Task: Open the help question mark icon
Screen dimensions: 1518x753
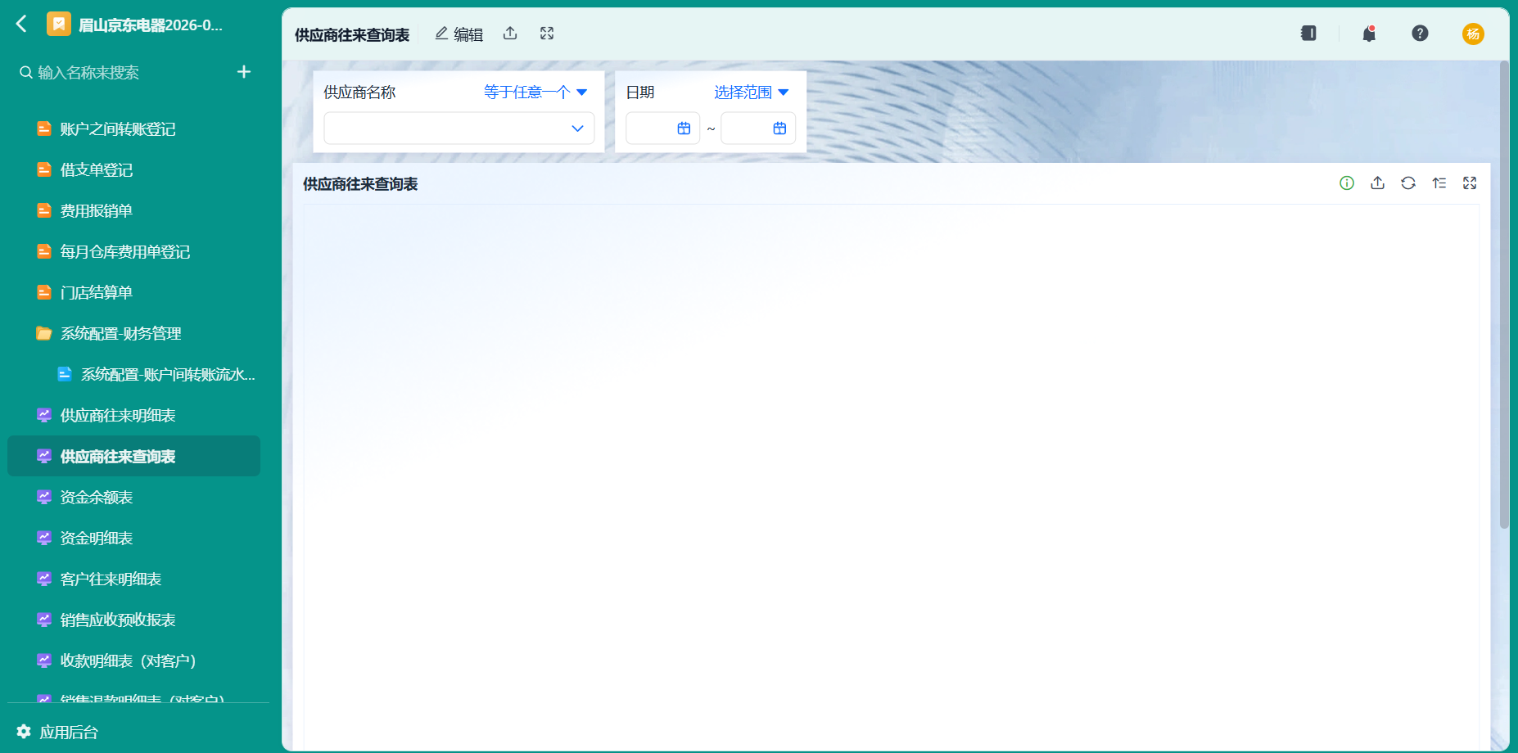Action: tap(1420, 34)
